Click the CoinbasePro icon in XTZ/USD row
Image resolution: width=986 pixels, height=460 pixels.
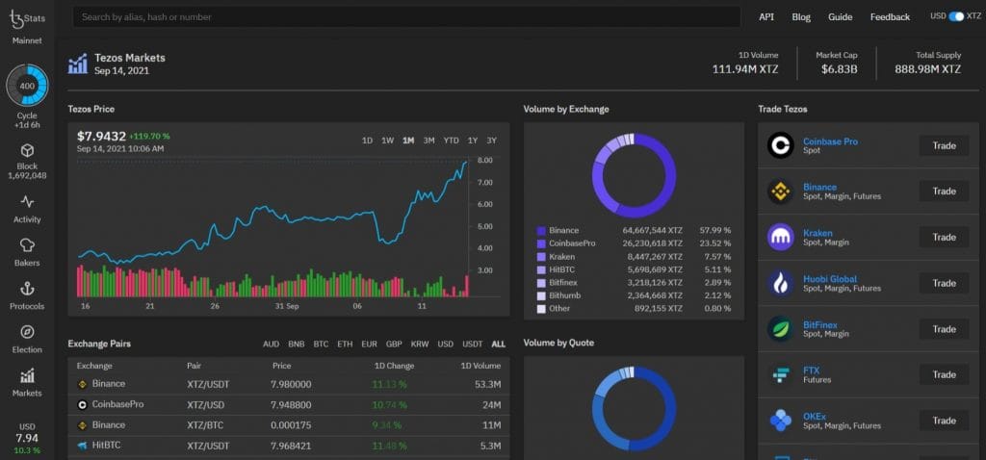point(82,405)
